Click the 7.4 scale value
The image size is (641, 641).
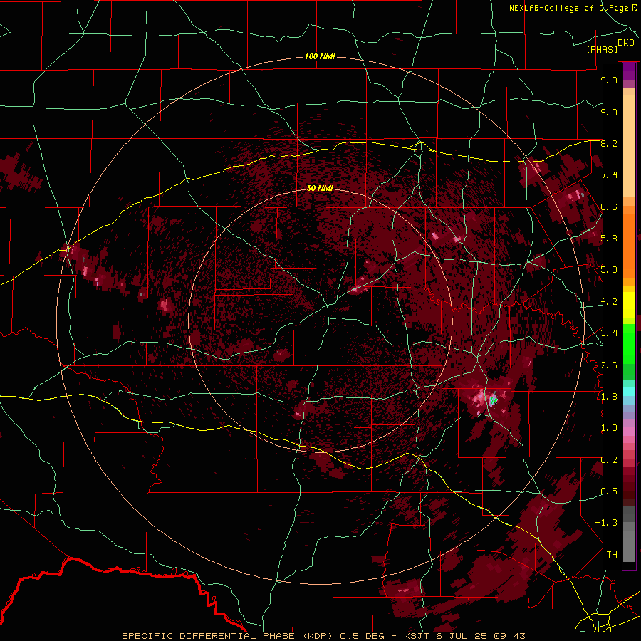pyautogui.click(x=609, y=175)
